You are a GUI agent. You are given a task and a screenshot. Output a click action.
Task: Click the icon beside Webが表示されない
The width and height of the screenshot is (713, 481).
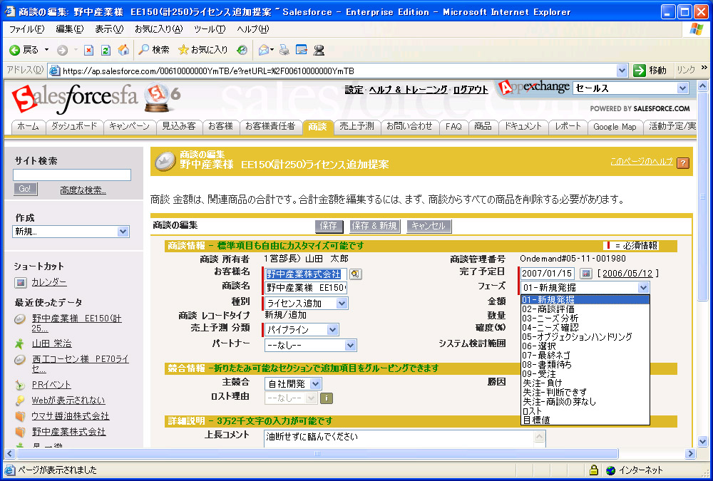[19, 400]
